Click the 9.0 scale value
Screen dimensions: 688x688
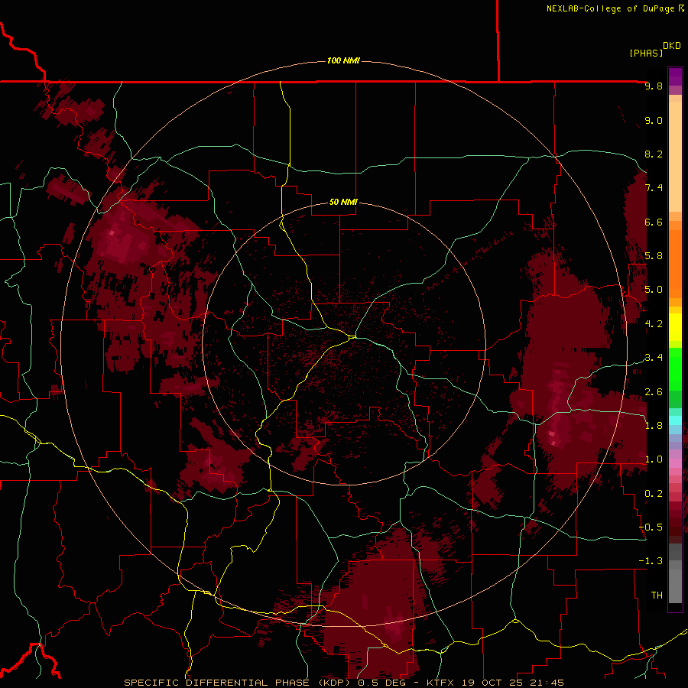[654, 120]
